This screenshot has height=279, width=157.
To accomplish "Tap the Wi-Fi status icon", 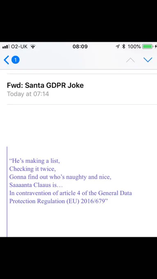I will pos(33,46).
